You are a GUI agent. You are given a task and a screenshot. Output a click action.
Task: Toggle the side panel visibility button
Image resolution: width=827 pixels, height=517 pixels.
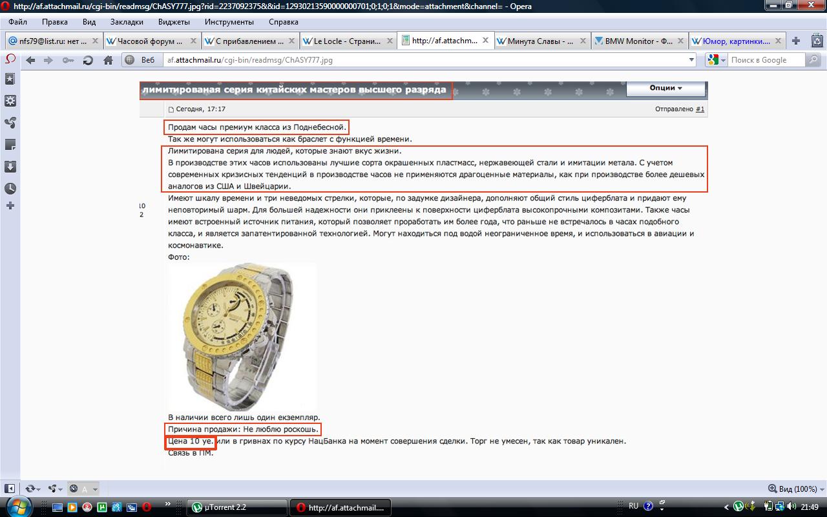[x=10, y=489]
